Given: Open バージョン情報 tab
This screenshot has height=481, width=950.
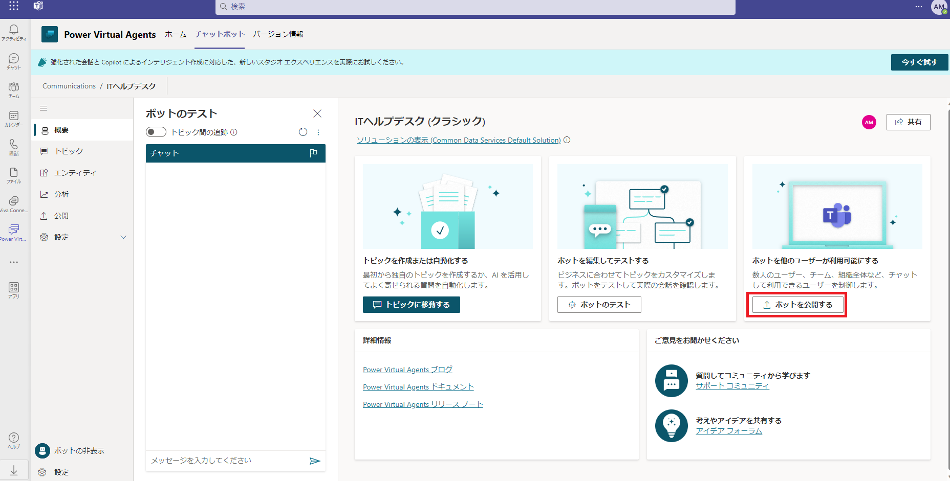Looking at the screenshot, I should 278,34.
